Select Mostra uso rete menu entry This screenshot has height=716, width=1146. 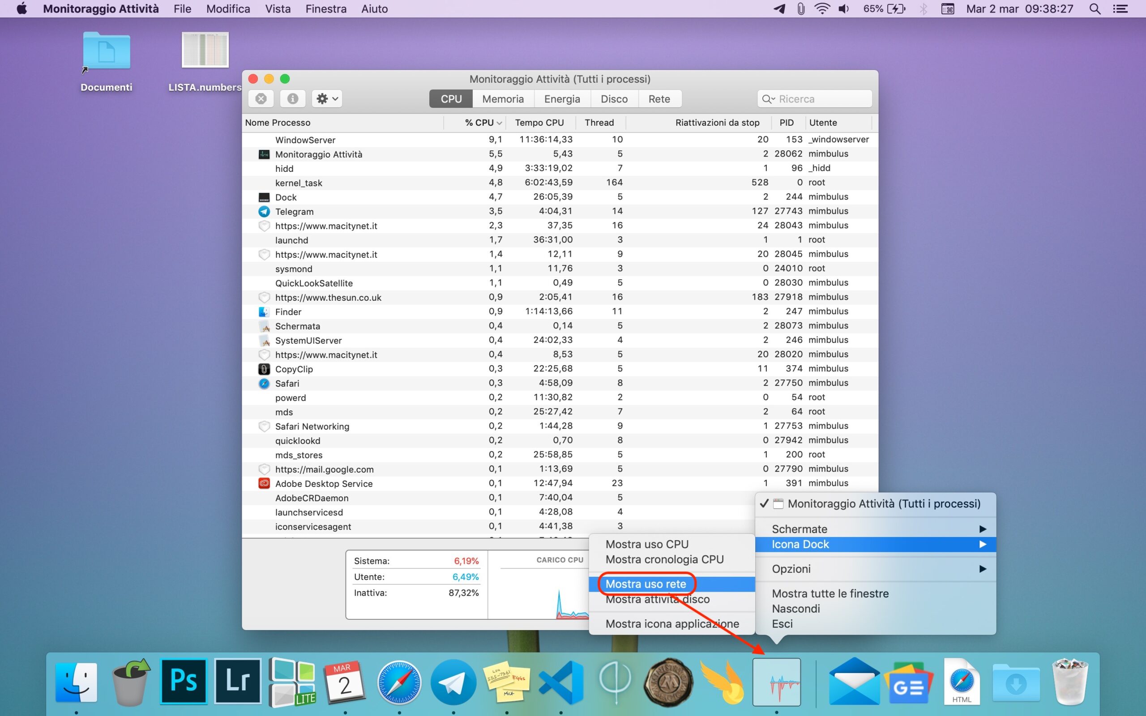pos(646,584)
